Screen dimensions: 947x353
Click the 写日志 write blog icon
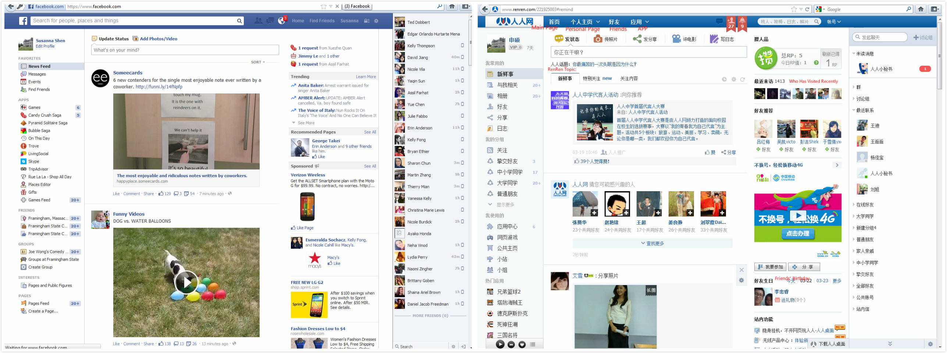pos(713,39)
